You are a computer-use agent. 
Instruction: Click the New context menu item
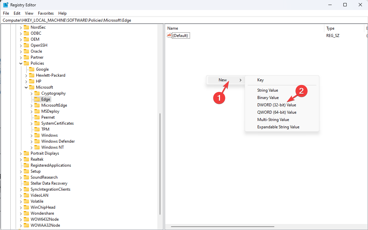(226, 80)
